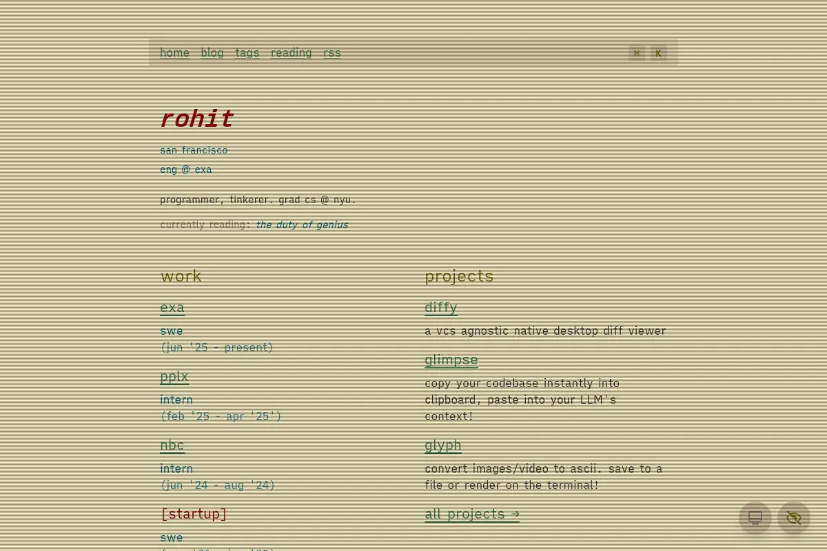Screen dimensions: 827x551
Task: Follow the all projects → link
Action: (x=472, y=514)
